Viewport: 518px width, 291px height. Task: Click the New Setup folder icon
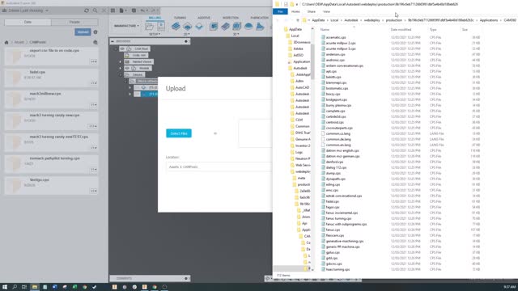point(149,26)
